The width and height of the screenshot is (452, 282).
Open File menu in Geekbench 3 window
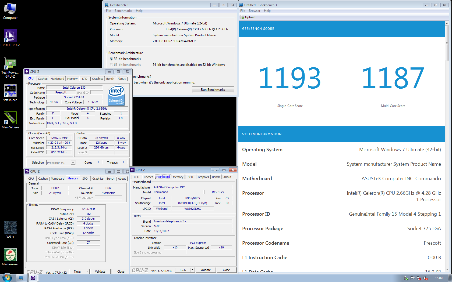coord(108,11)
